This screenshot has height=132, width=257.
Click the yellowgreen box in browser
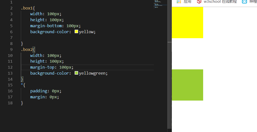pyautogui.click(x=187, y=85)
